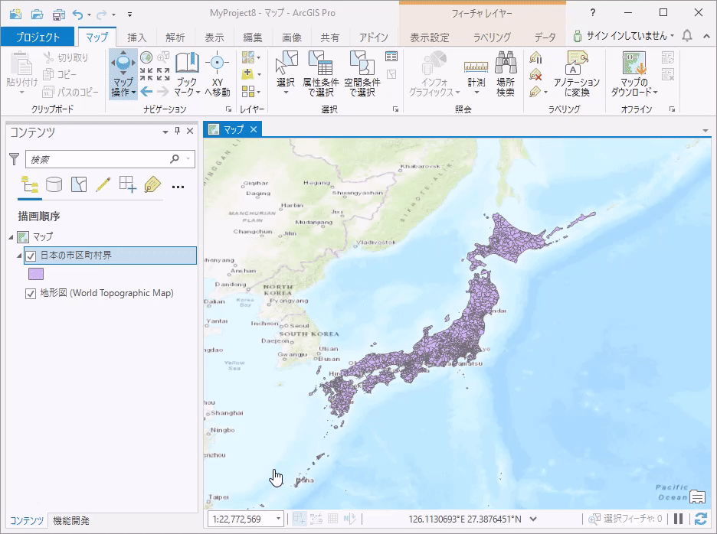Toggle 日本の市区町村界 layer visibility
The width and height of the screenshot is (717, 534).
[31, 256]
